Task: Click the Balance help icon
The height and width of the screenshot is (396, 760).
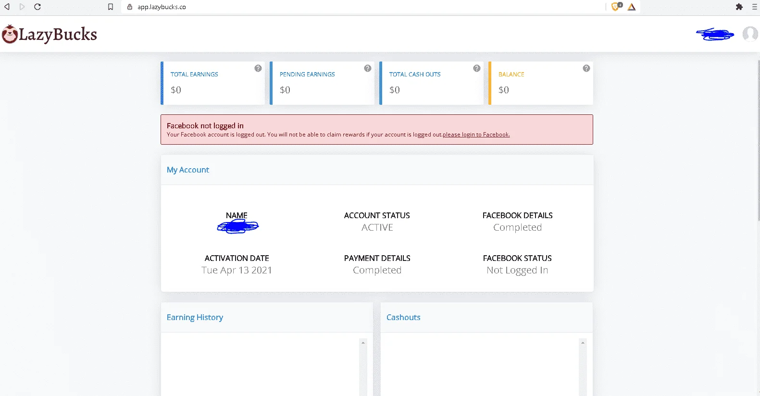Action: [586, 68]
